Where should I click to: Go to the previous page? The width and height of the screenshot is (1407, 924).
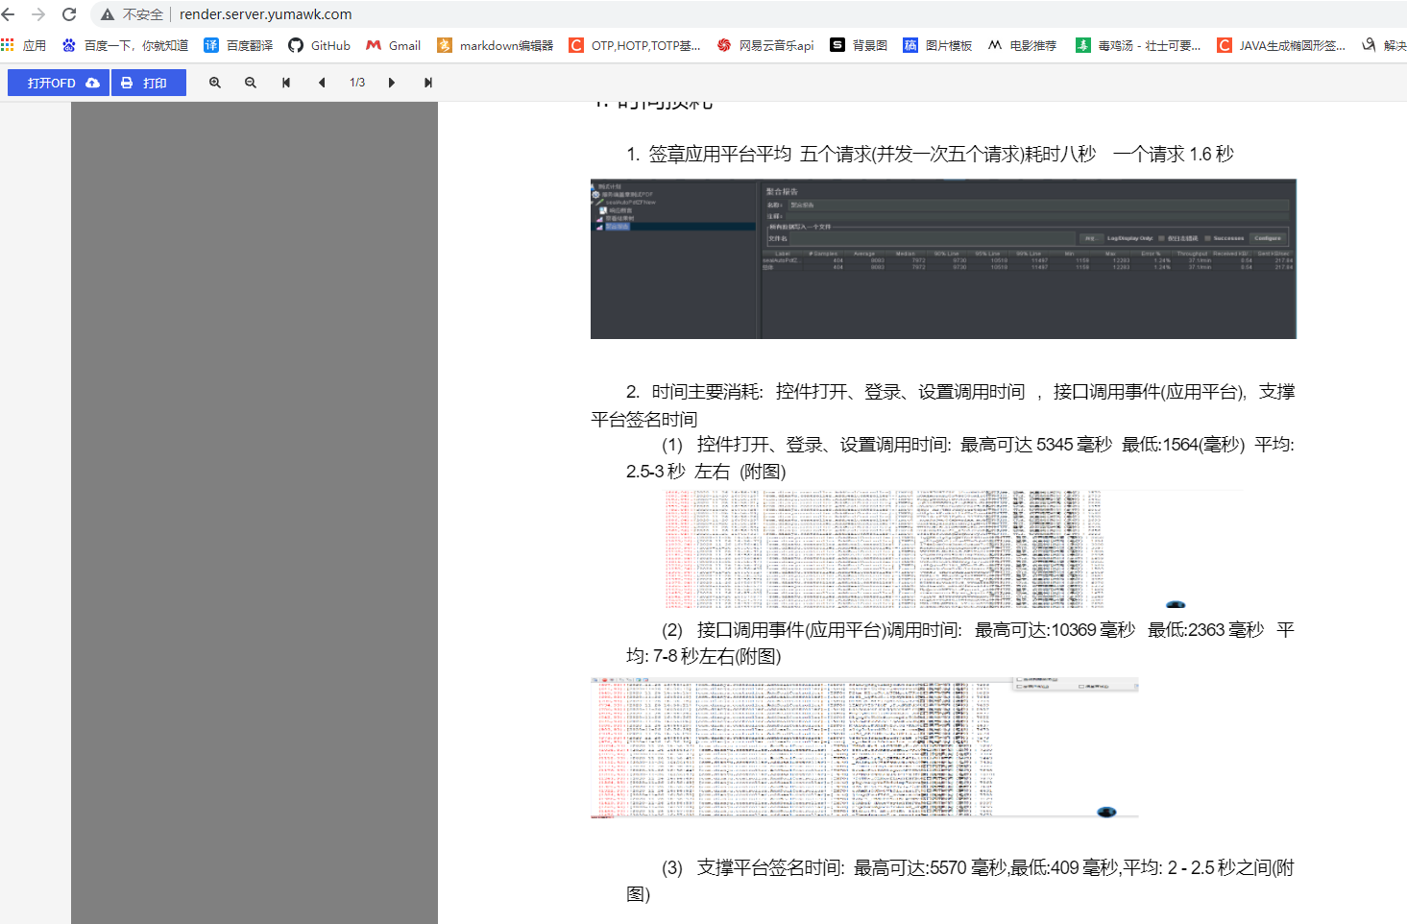(x=322, y=83)
